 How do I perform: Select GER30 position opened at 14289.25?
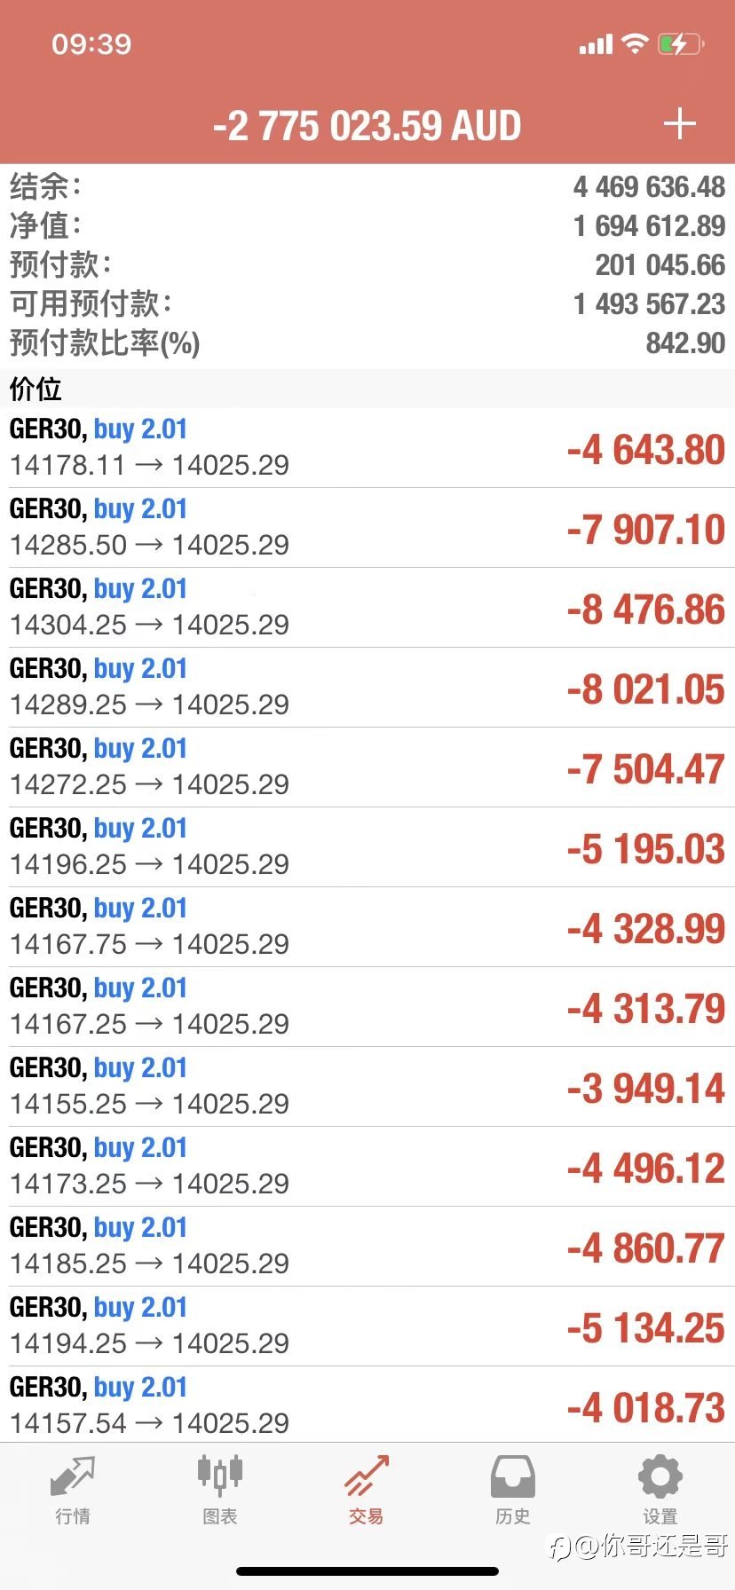tap(367, 688)
